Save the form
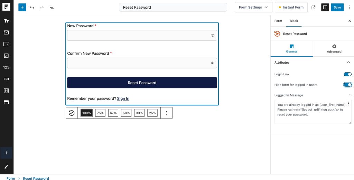This screenshot has height=180, width=354. (x=337, y=7)
